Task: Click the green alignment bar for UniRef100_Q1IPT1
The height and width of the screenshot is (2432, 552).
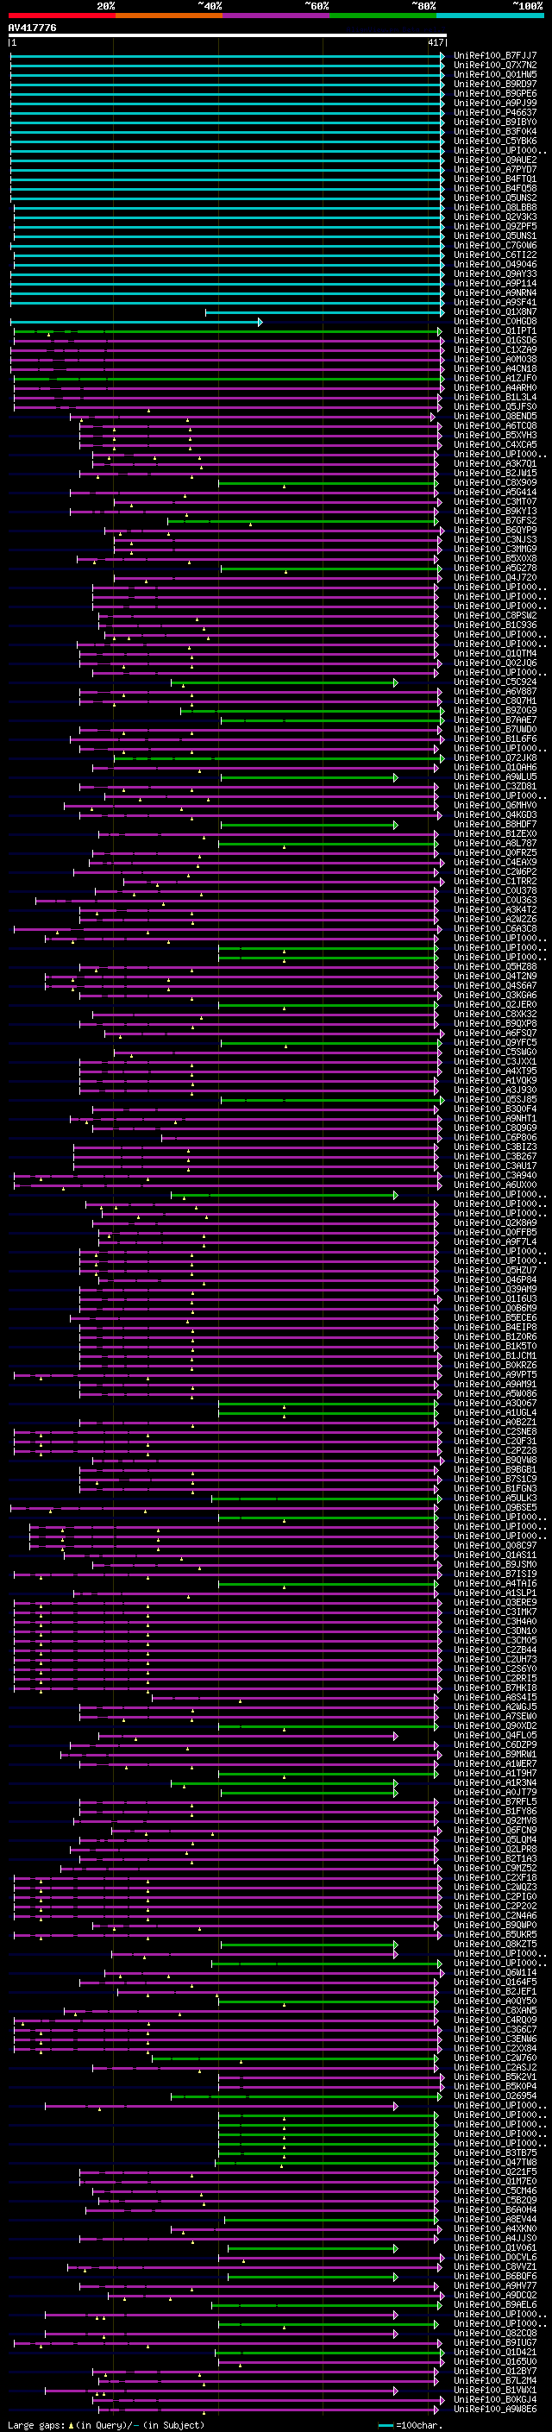Action: pos(229,331)
